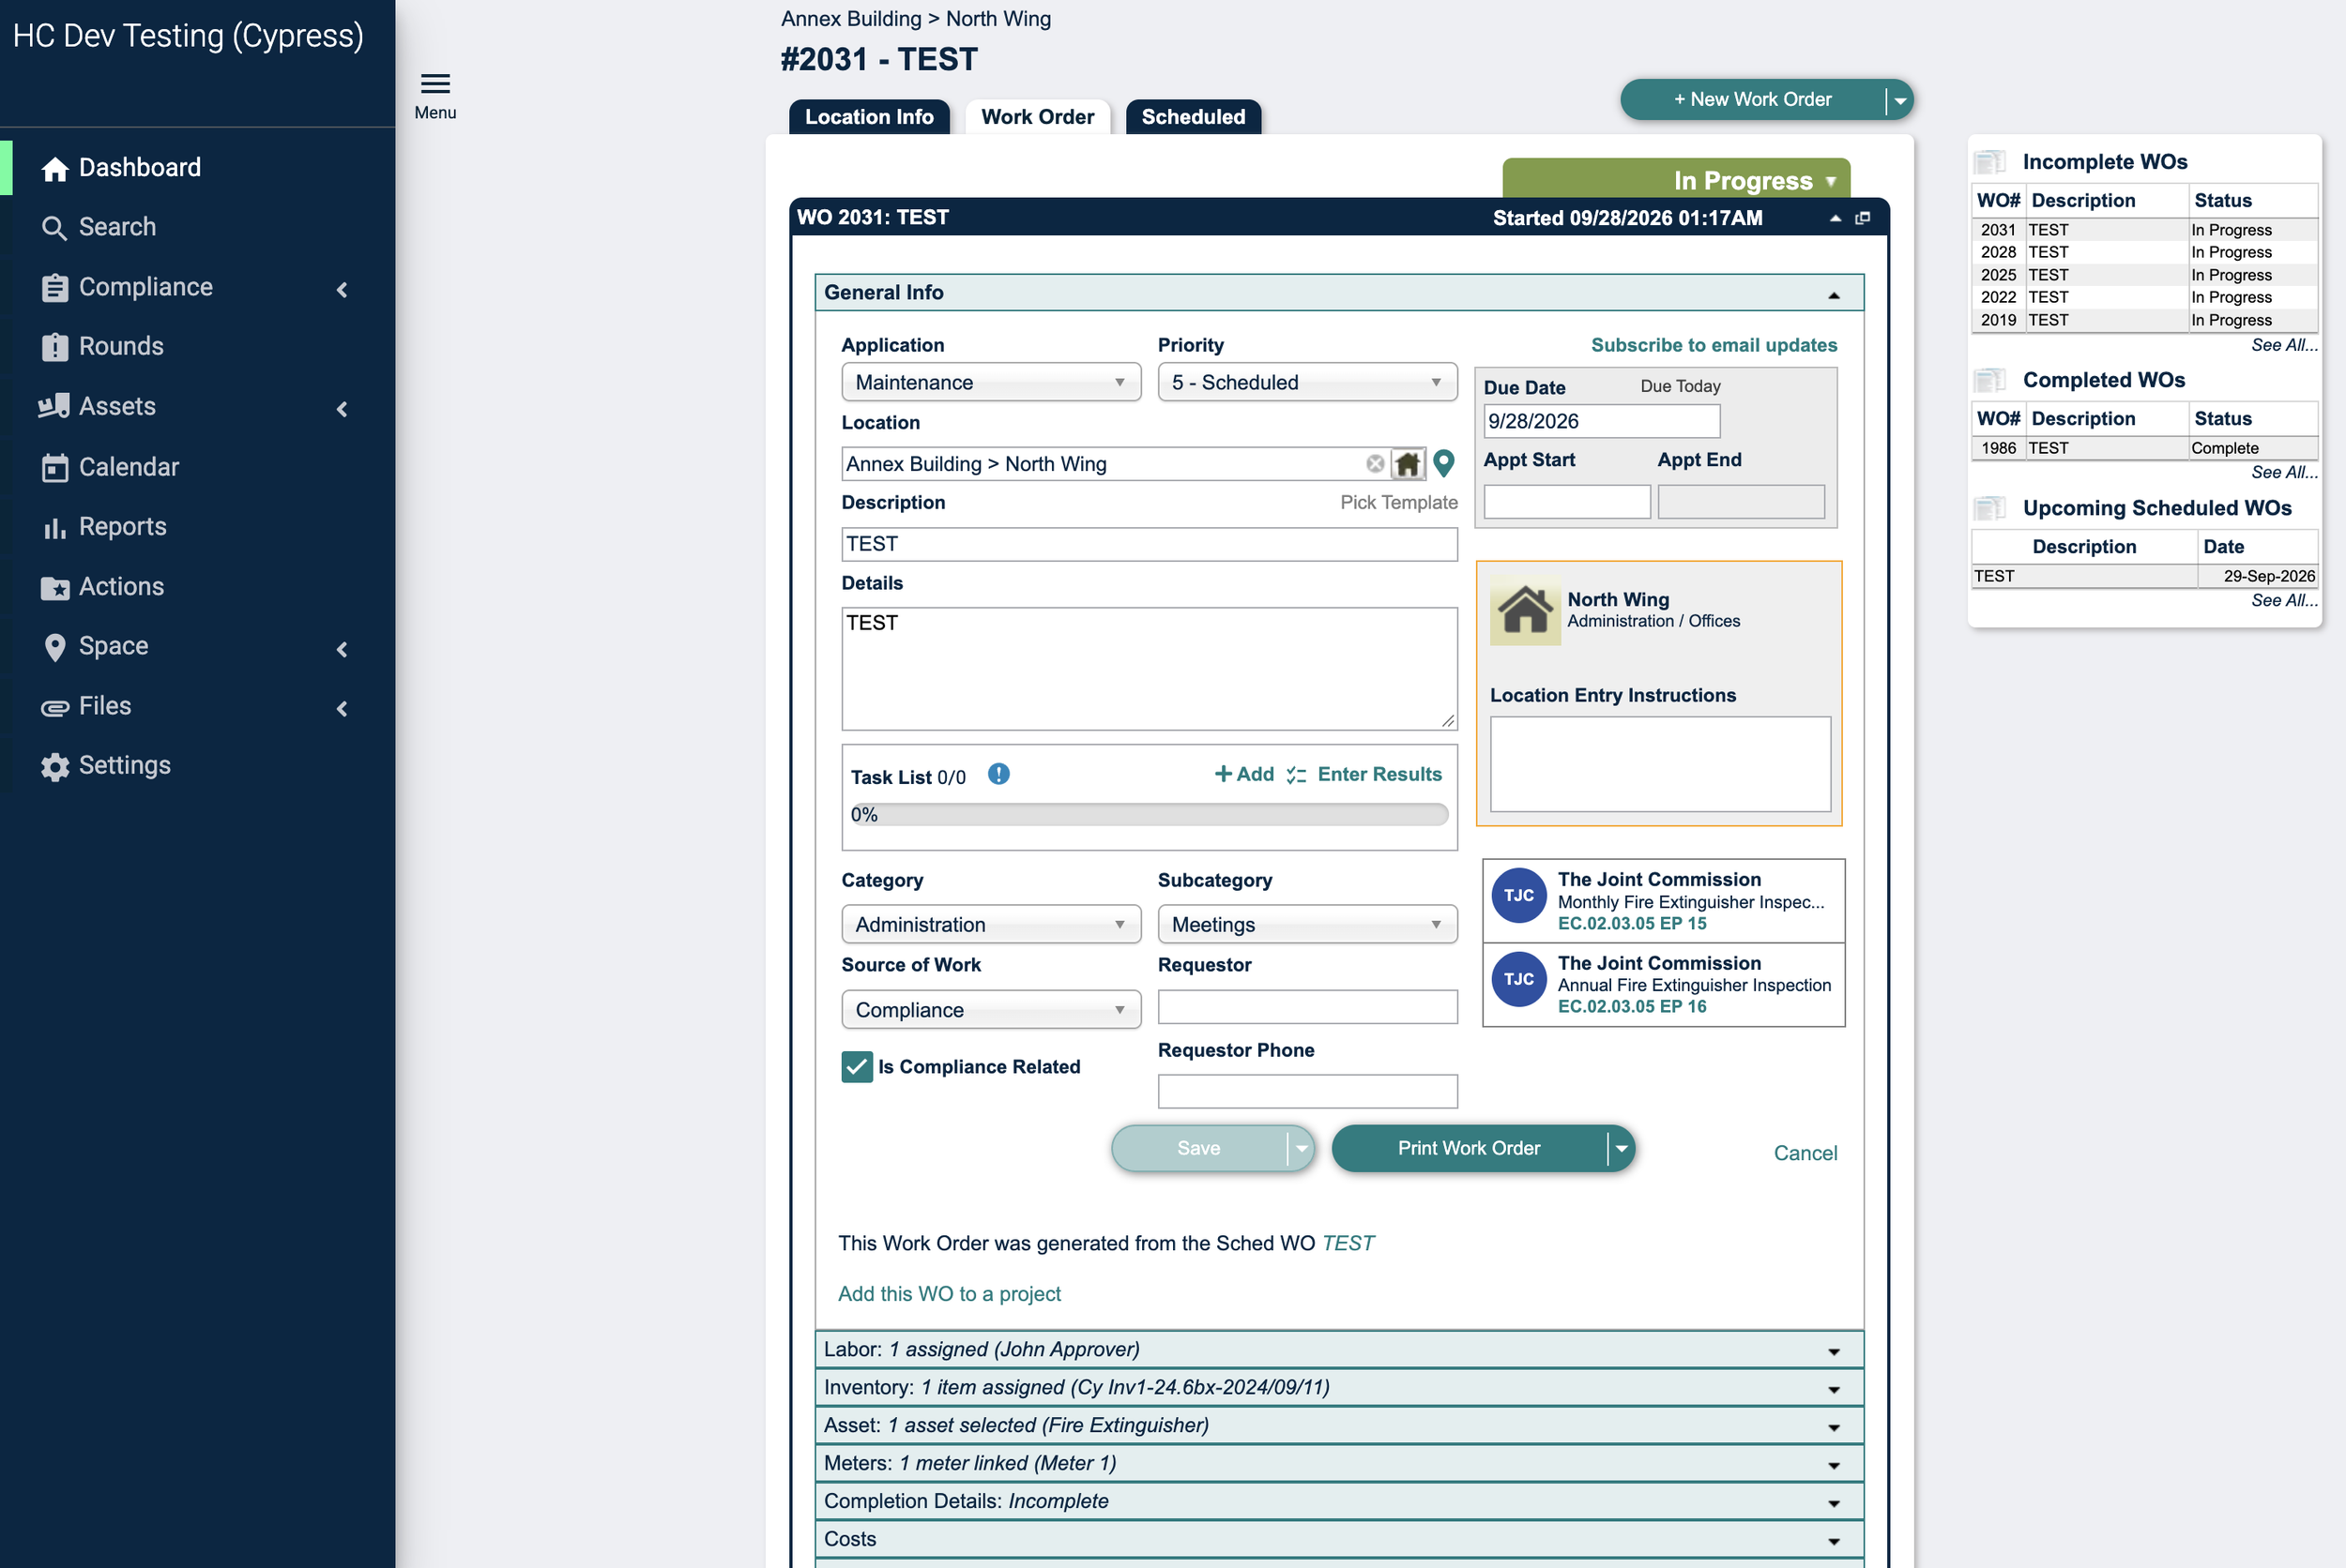Click the Due Date input field
The width and height of the screenshot is (2346, 1568).
[1601, 421]
